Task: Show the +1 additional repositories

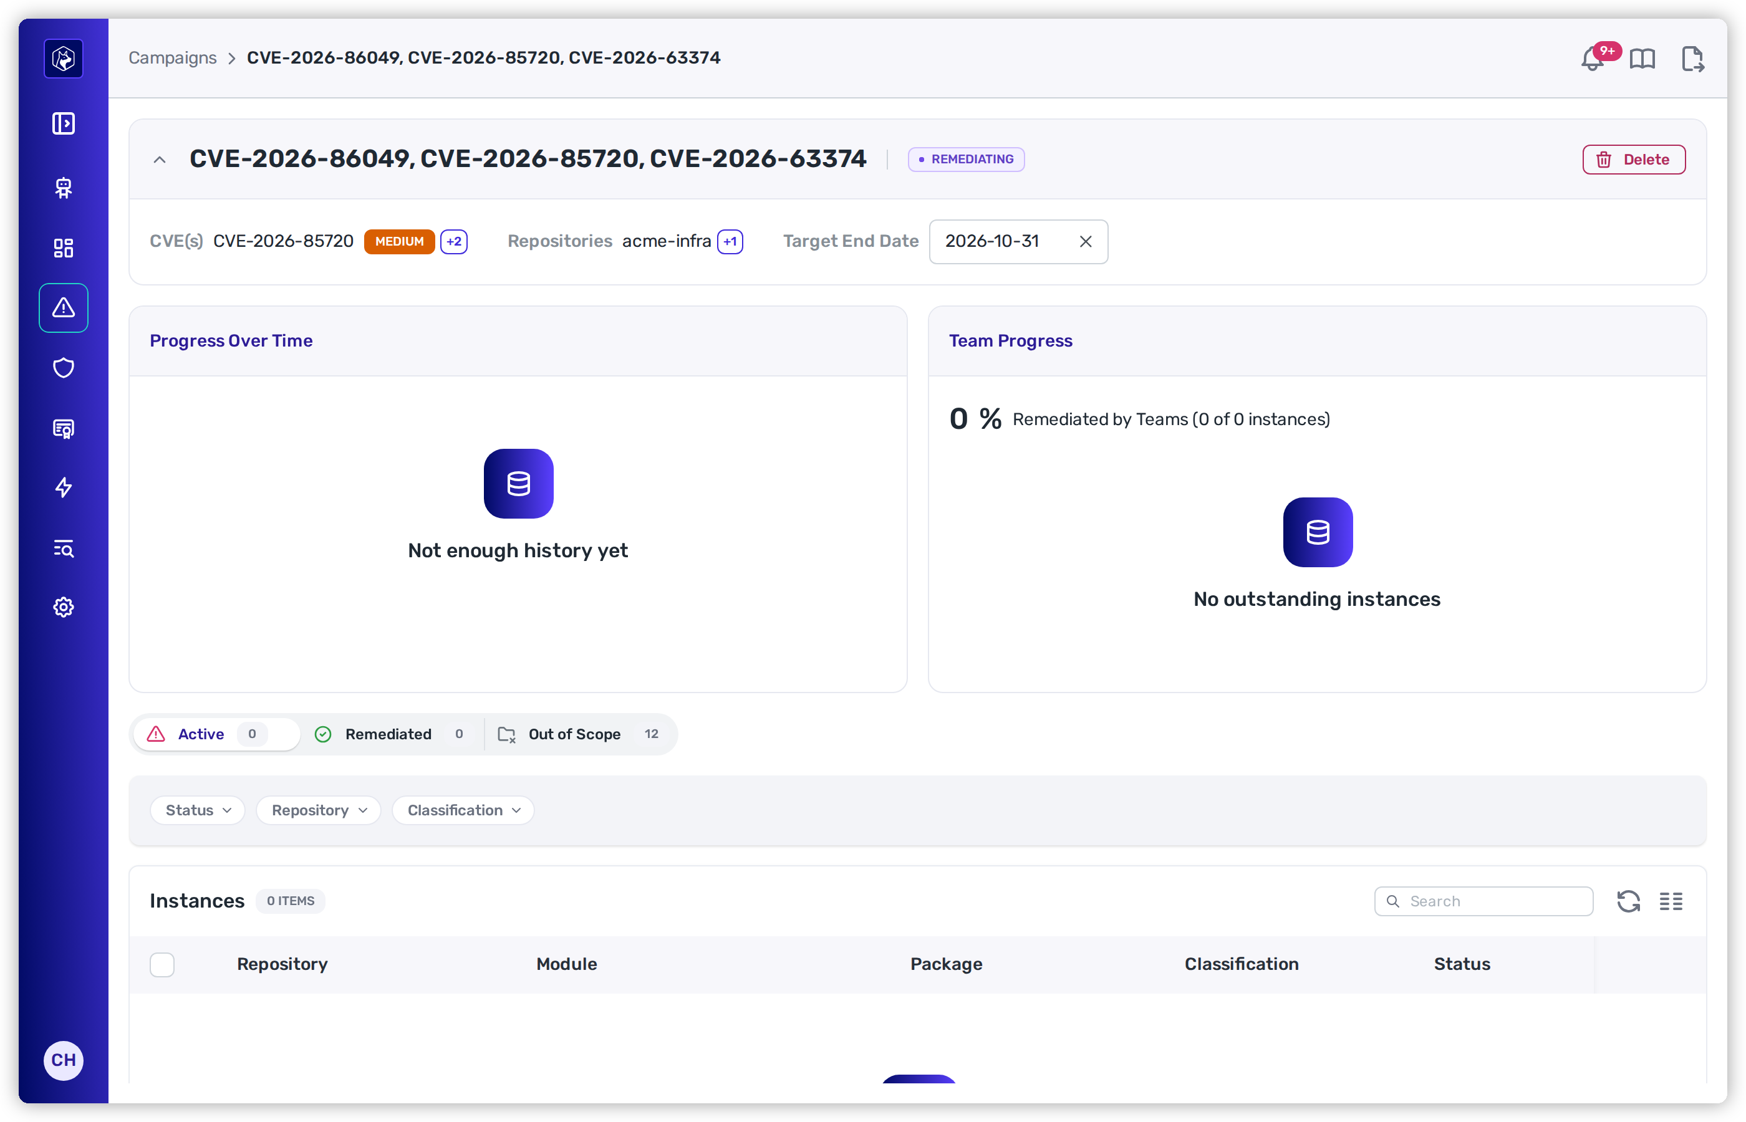Action: pos(730,241)
